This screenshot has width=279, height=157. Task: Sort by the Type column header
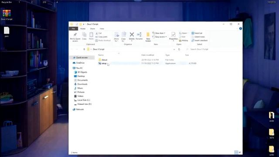(167, 55)
